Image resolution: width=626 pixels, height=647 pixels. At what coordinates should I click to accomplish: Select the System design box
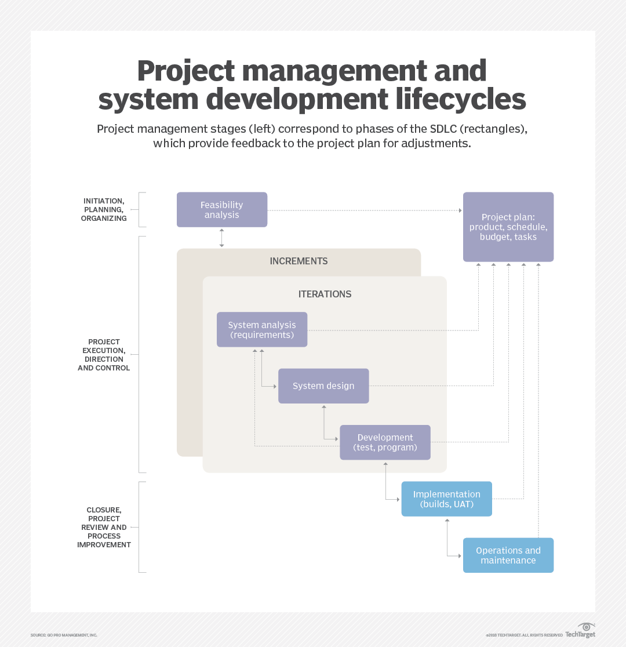tap(323, 386)
